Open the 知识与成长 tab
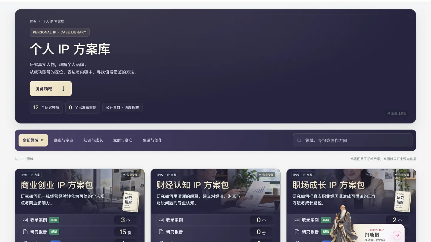431x242 pixels. point(93,140)
